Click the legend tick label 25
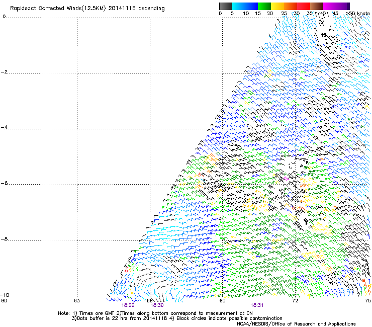Viewport: 372px width, 327px height. tap(284, 14)
